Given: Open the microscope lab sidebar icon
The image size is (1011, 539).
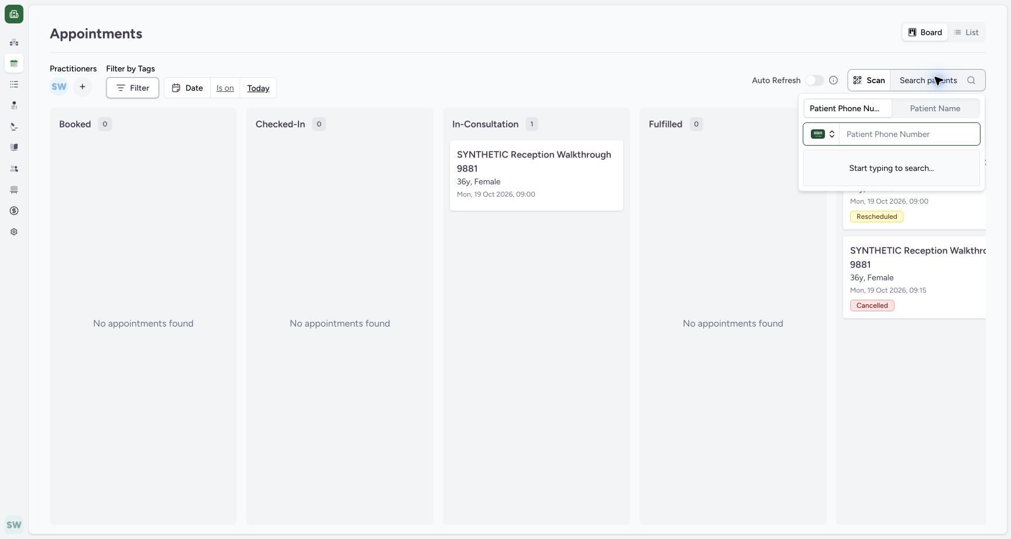Looking at the screenshot, I should pyautogui.click(x=14, y=126).
